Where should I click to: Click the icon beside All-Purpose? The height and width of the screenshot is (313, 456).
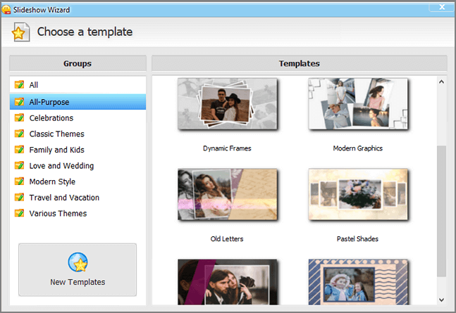[x=20, y=101]
